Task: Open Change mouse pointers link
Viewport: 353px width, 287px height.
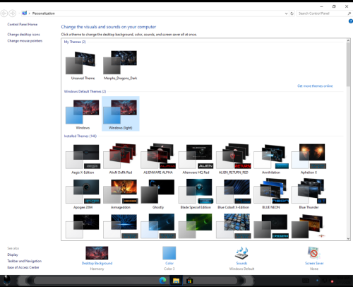Action: point(25,41)
